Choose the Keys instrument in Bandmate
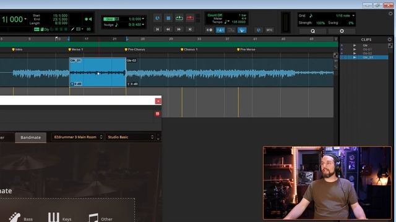The height and width of the screenshot is (222, 396). pyautogui.click(x=59, y=218)
